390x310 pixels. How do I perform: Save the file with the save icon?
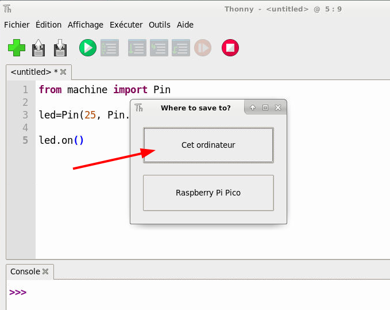coord(60,48)
